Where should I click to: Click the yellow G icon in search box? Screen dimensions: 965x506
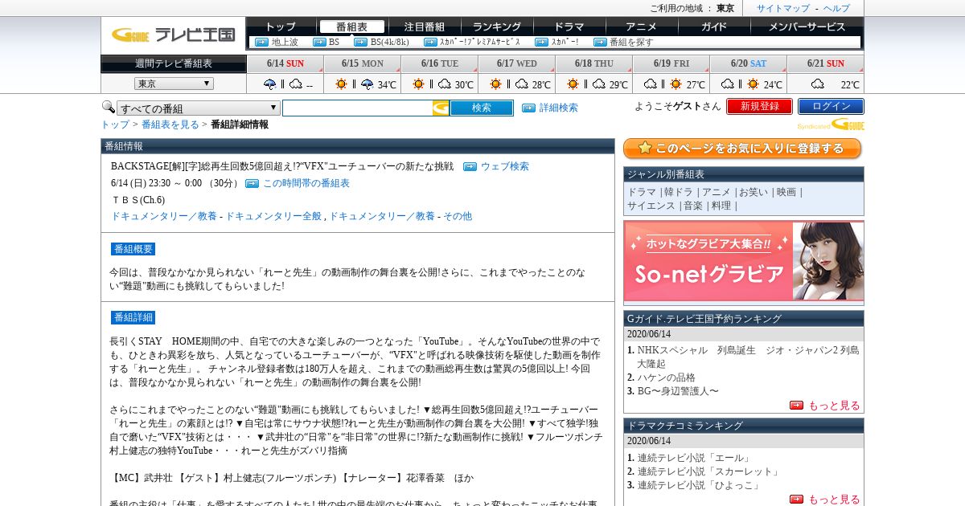441,108
